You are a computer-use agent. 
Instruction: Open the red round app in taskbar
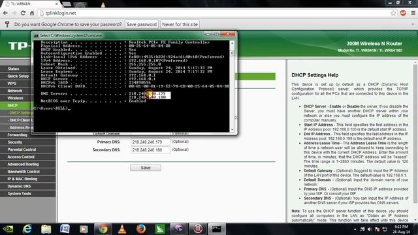click(x=197, y=229)
